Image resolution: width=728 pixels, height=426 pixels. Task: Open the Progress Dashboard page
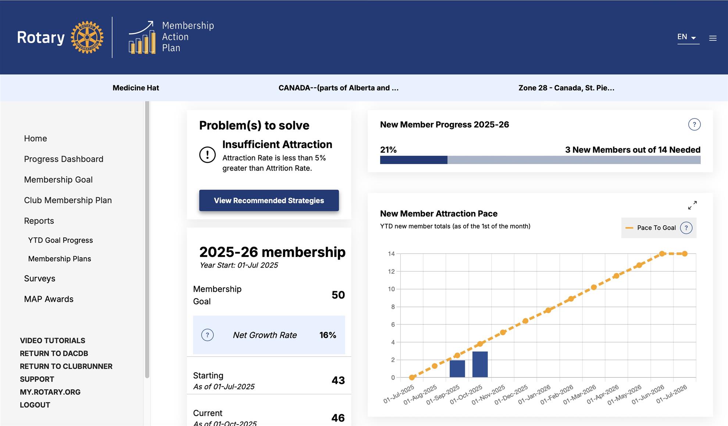click(x=64, y=159)
